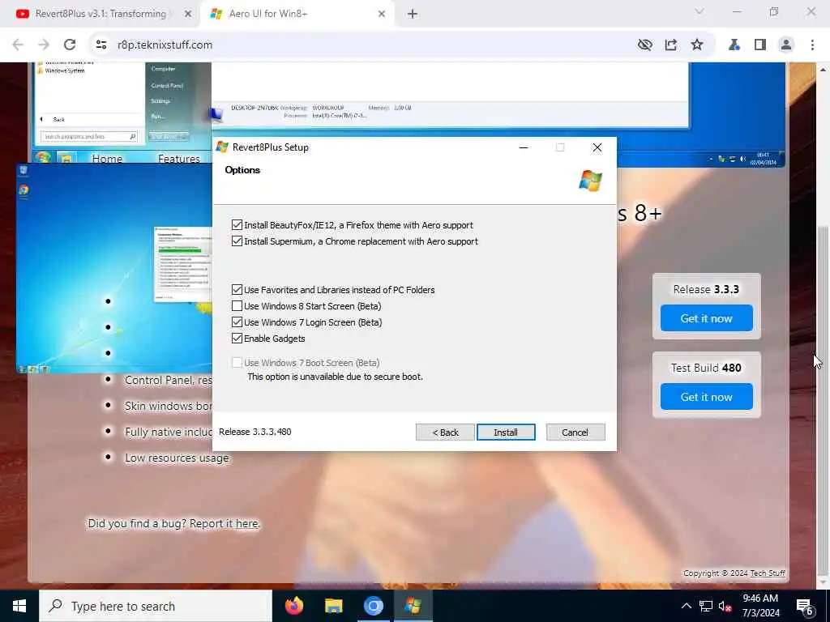
Task: Open the Home menu on the webpage
Action: tap(107, 159)
